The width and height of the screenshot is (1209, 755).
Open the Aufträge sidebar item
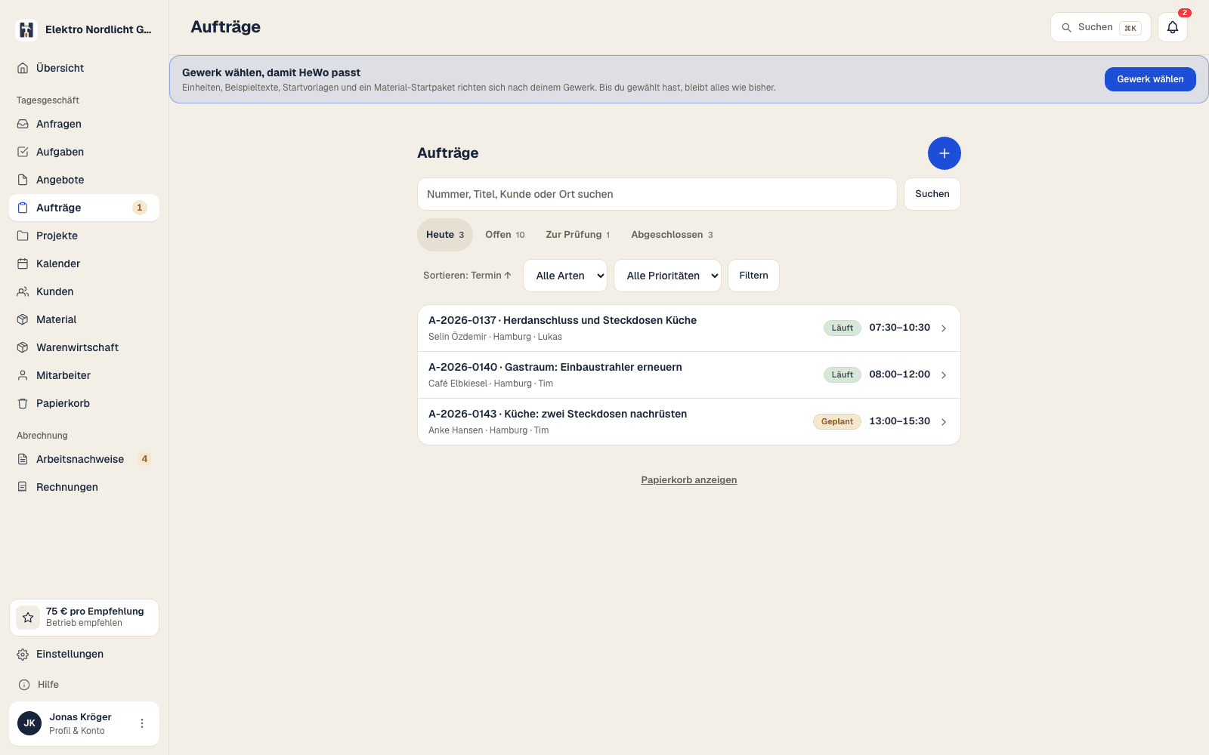click(85, 208)
